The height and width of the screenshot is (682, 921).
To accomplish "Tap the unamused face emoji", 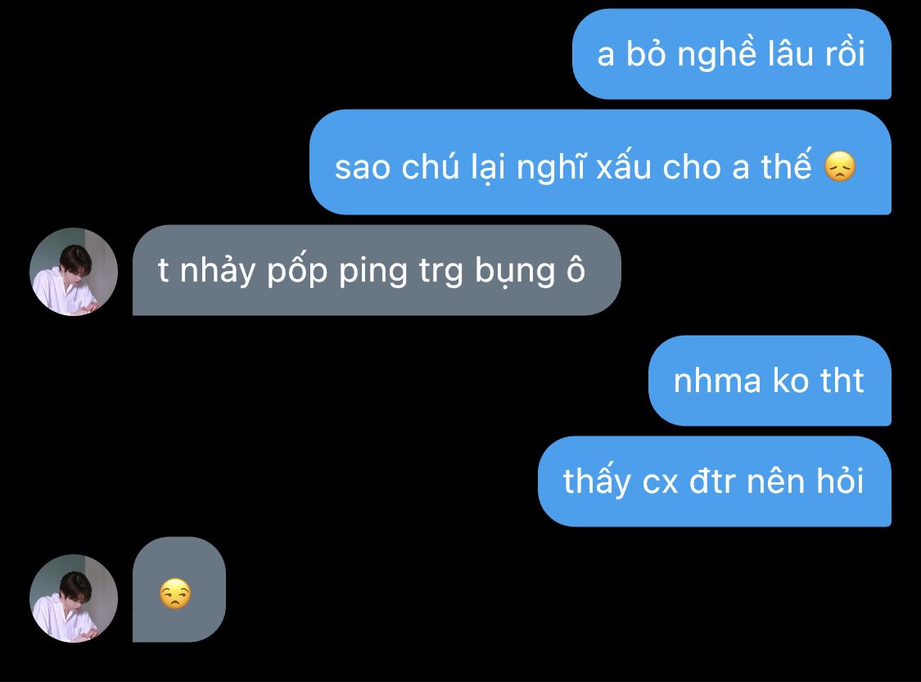I will 175,594.
